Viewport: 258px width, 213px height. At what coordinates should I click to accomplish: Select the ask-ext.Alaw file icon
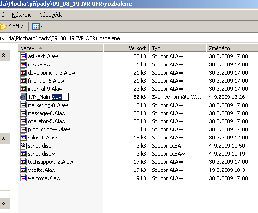tap(23, 56)
